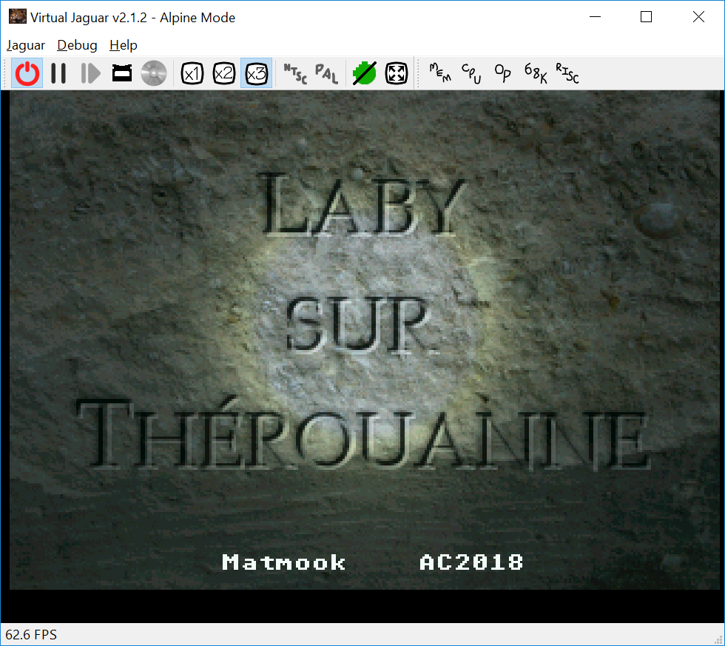This screenshot has width=725, height=646.
Task: Set zoom to x1 scale
Action: [x=192, y=73]
